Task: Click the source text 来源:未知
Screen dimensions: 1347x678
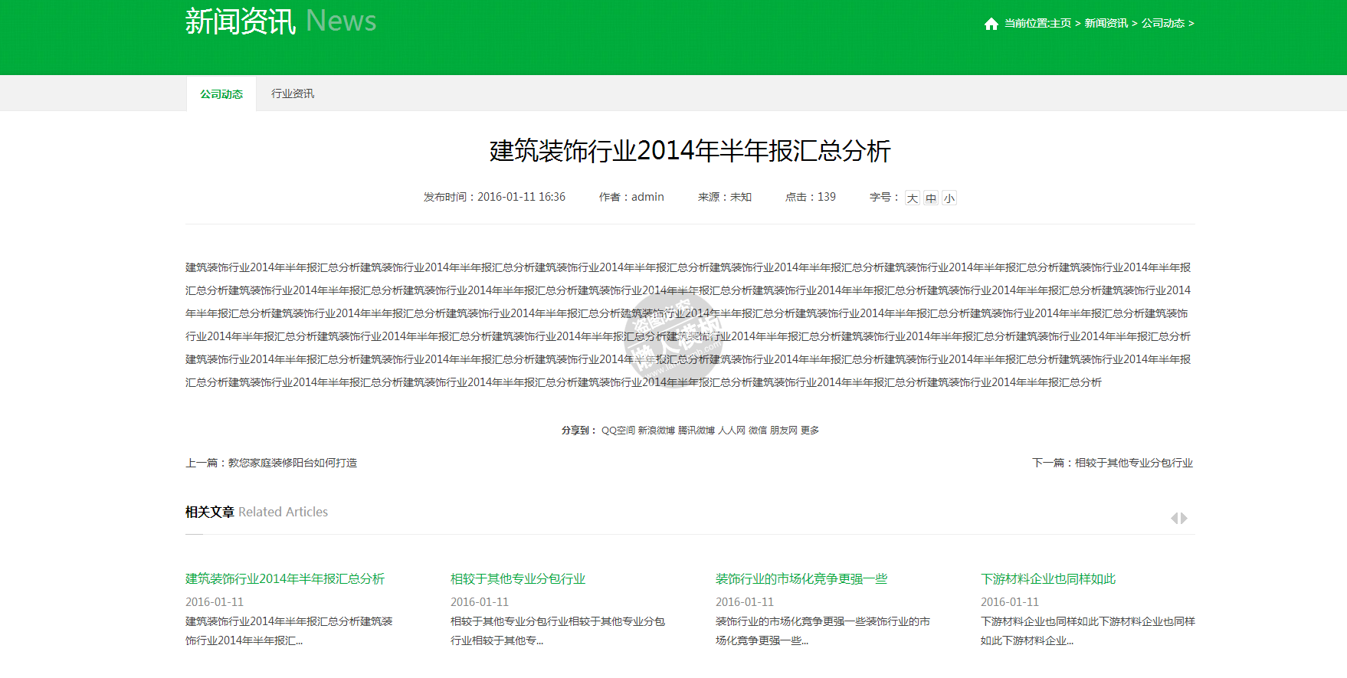Action: point(725,197)
